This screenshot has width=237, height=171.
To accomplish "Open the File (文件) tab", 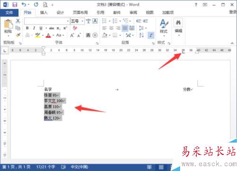I will pos(9,12).
